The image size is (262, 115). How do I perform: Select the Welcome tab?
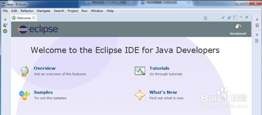24,18
